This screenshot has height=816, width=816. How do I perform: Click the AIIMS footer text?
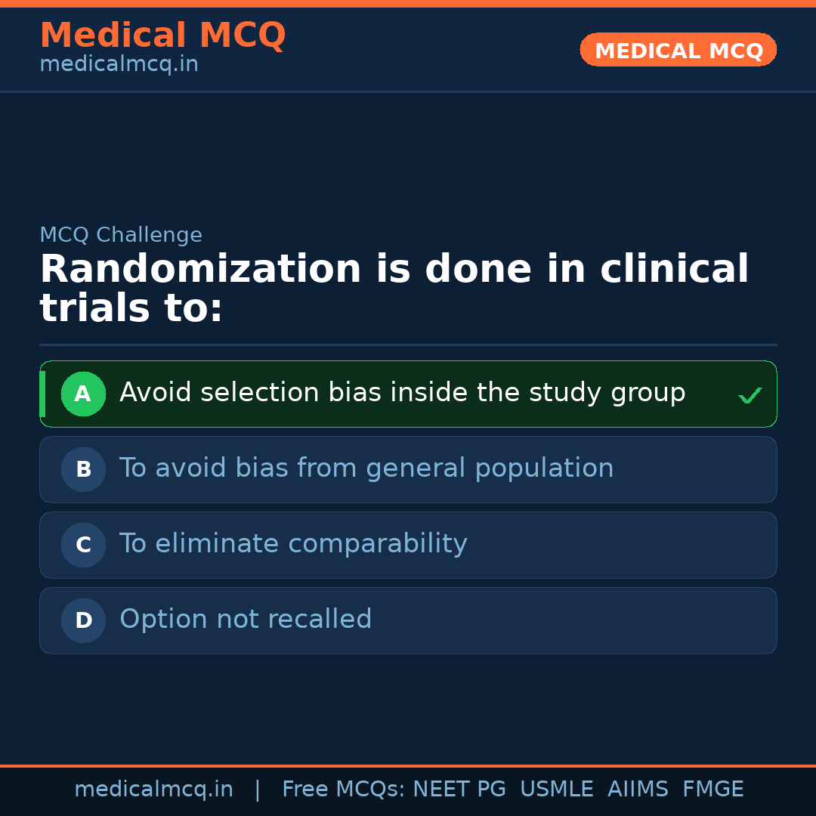[x=638, y=790]
